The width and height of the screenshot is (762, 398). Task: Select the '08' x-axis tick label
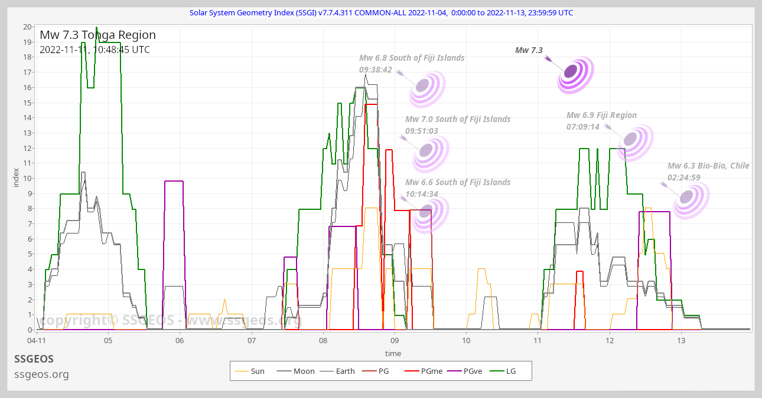[x=323, y=340]
